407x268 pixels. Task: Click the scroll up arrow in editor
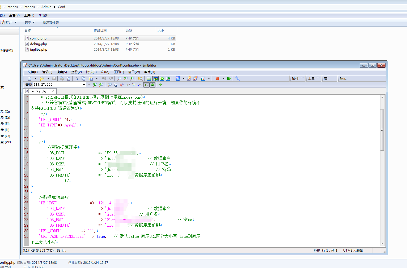[x=382, y=97]
